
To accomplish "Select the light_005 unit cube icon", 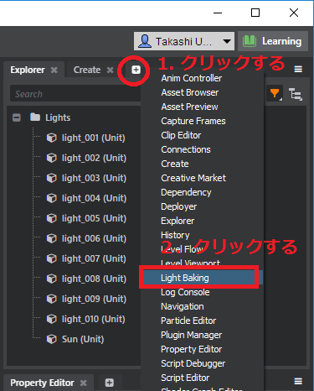I will [52, 218].
